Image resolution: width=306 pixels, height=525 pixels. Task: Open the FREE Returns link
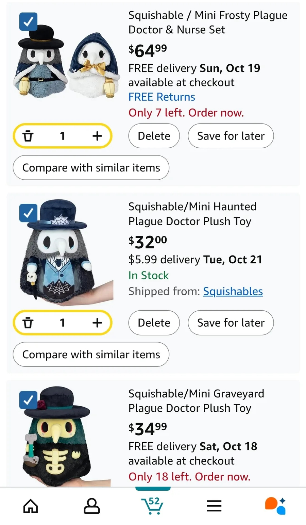[161, 97]
